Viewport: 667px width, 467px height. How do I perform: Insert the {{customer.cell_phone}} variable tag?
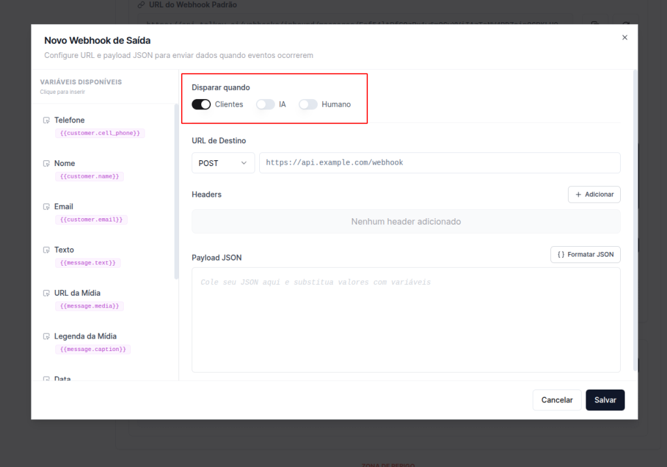100,133
